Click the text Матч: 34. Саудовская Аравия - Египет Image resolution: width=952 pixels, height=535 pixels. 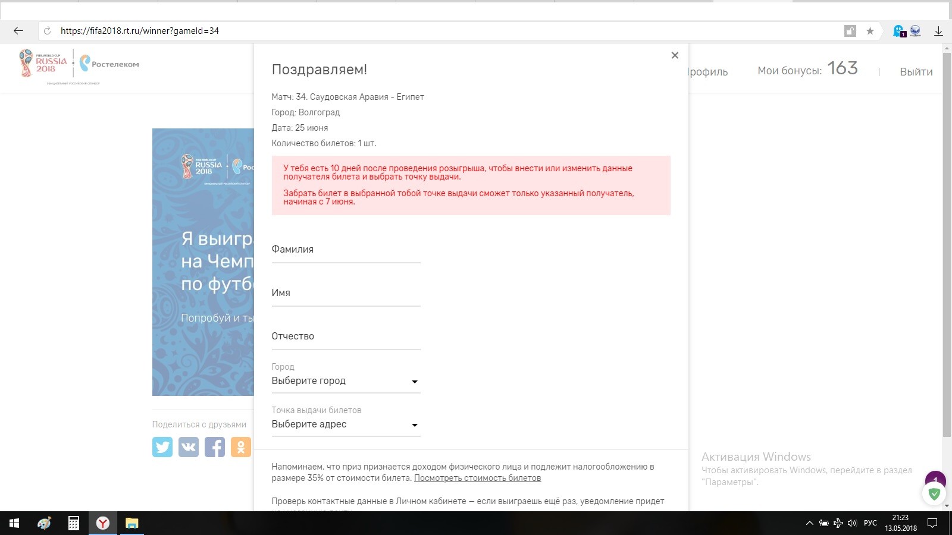[347, 97]
